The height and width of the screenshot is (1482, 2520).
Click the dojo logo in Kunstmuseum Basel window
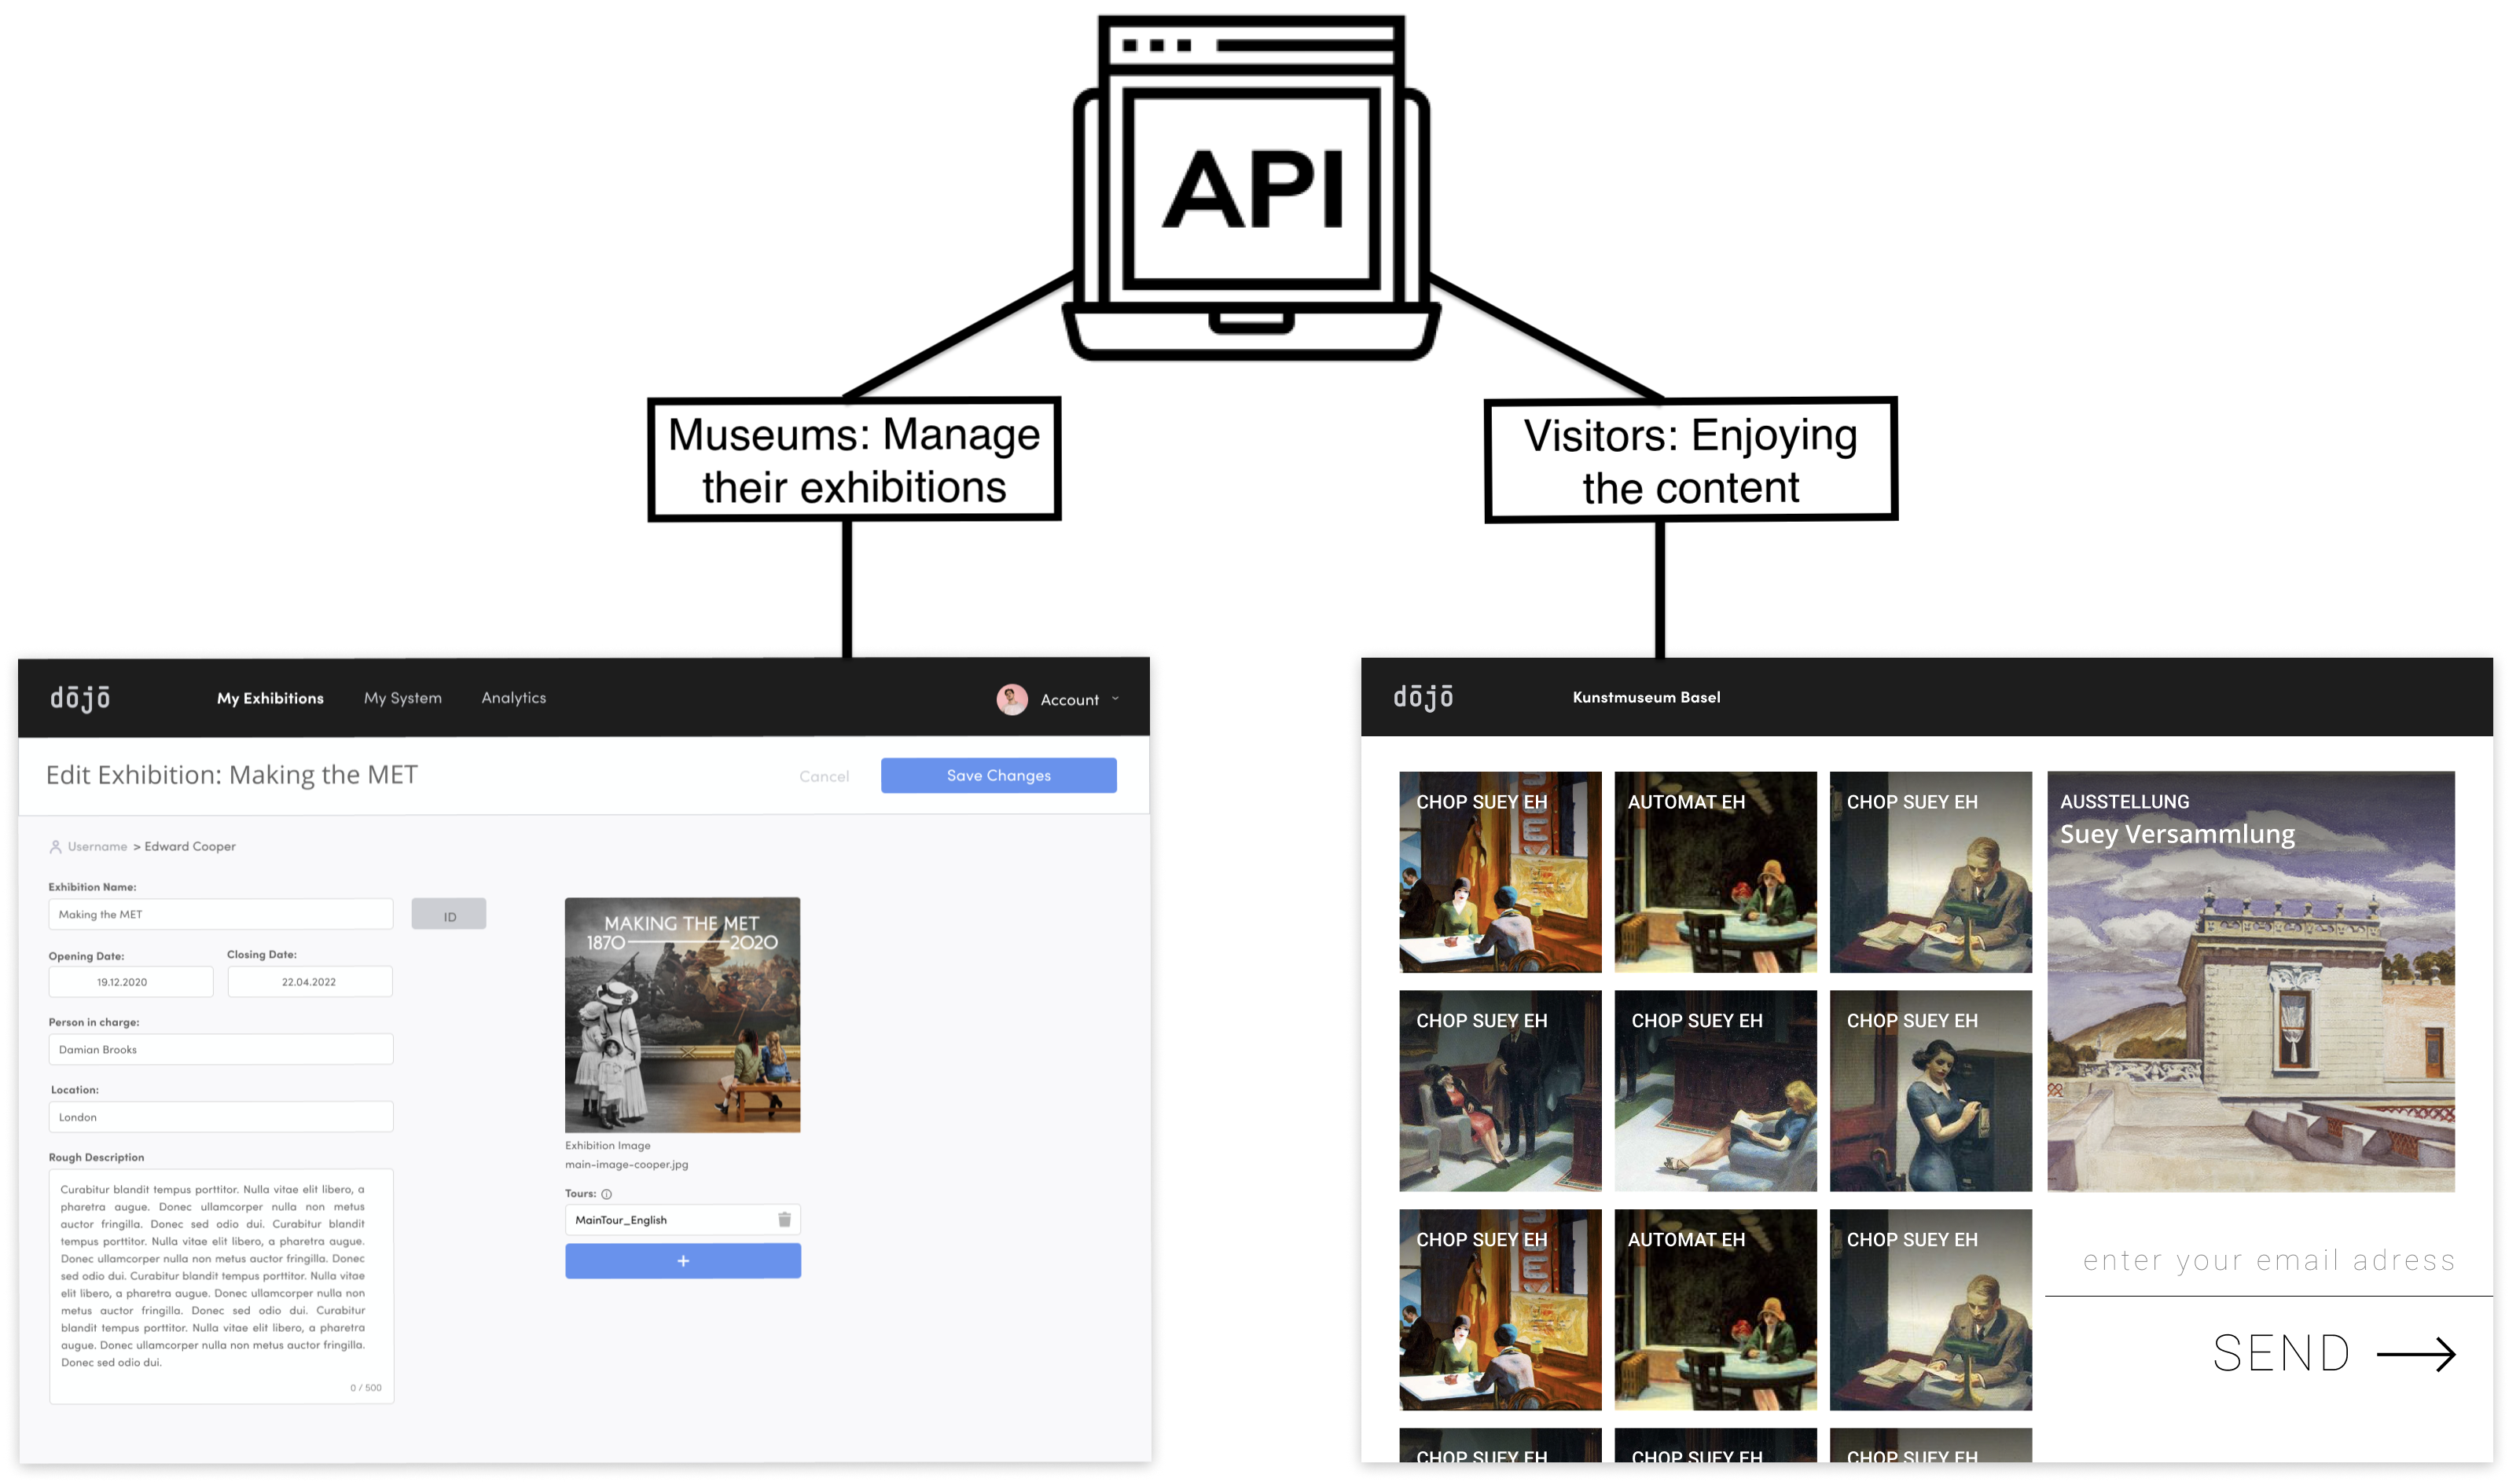[x=1423, y=697]
